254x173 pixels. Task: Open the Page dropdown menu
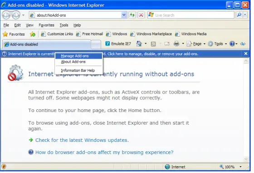click(196, 44)
